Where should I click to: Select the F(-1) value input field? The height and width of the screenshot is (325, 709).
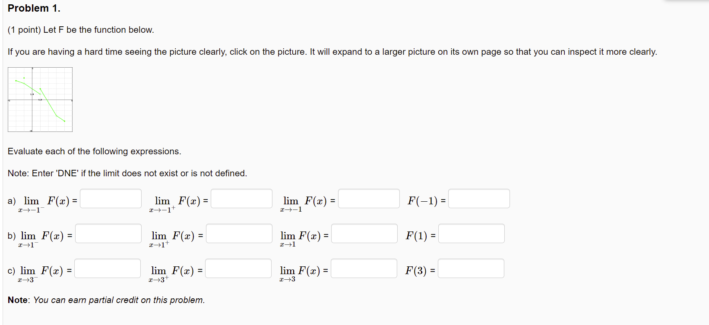click(x=479, y=199)
